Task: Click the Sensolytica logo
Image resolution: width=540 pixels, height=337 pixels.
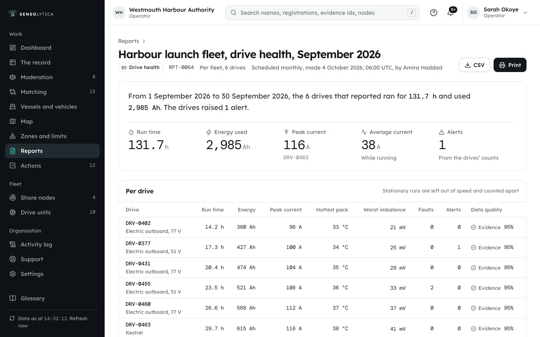Action: click(x=31, y=14)
